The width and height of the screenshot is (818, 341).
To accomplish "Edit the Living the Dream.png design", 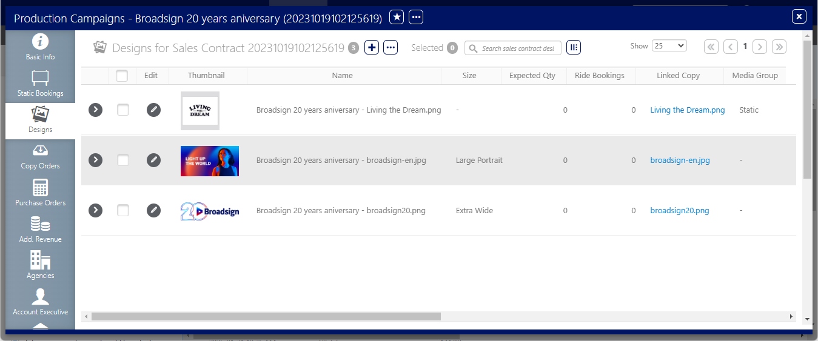I will (154, 110).
